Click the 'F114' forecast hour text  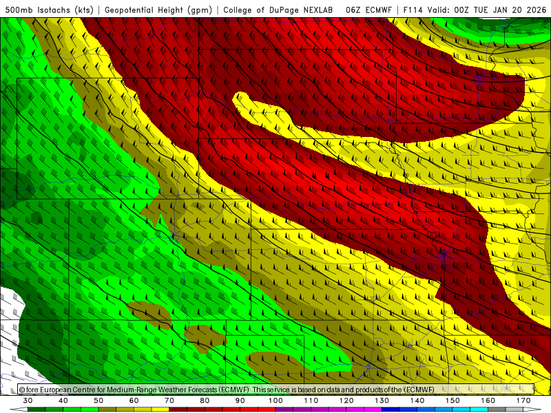pos(413,10)
